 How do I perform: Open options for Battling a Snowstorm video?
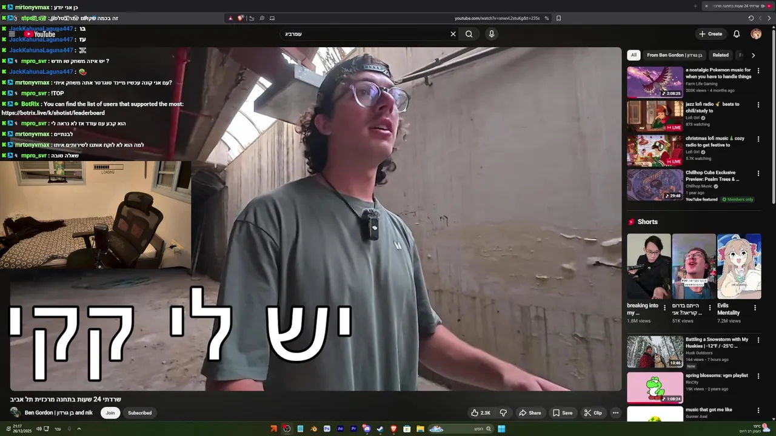click(x=758, y=340)
